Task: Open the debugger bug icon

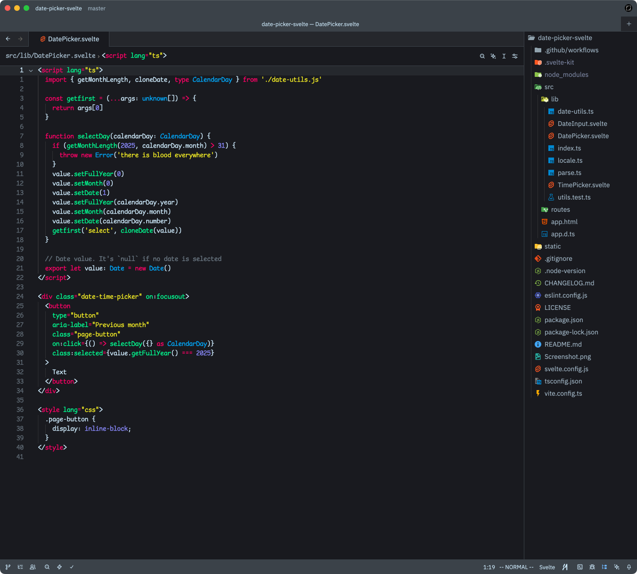Action: [x=592, y=567]
